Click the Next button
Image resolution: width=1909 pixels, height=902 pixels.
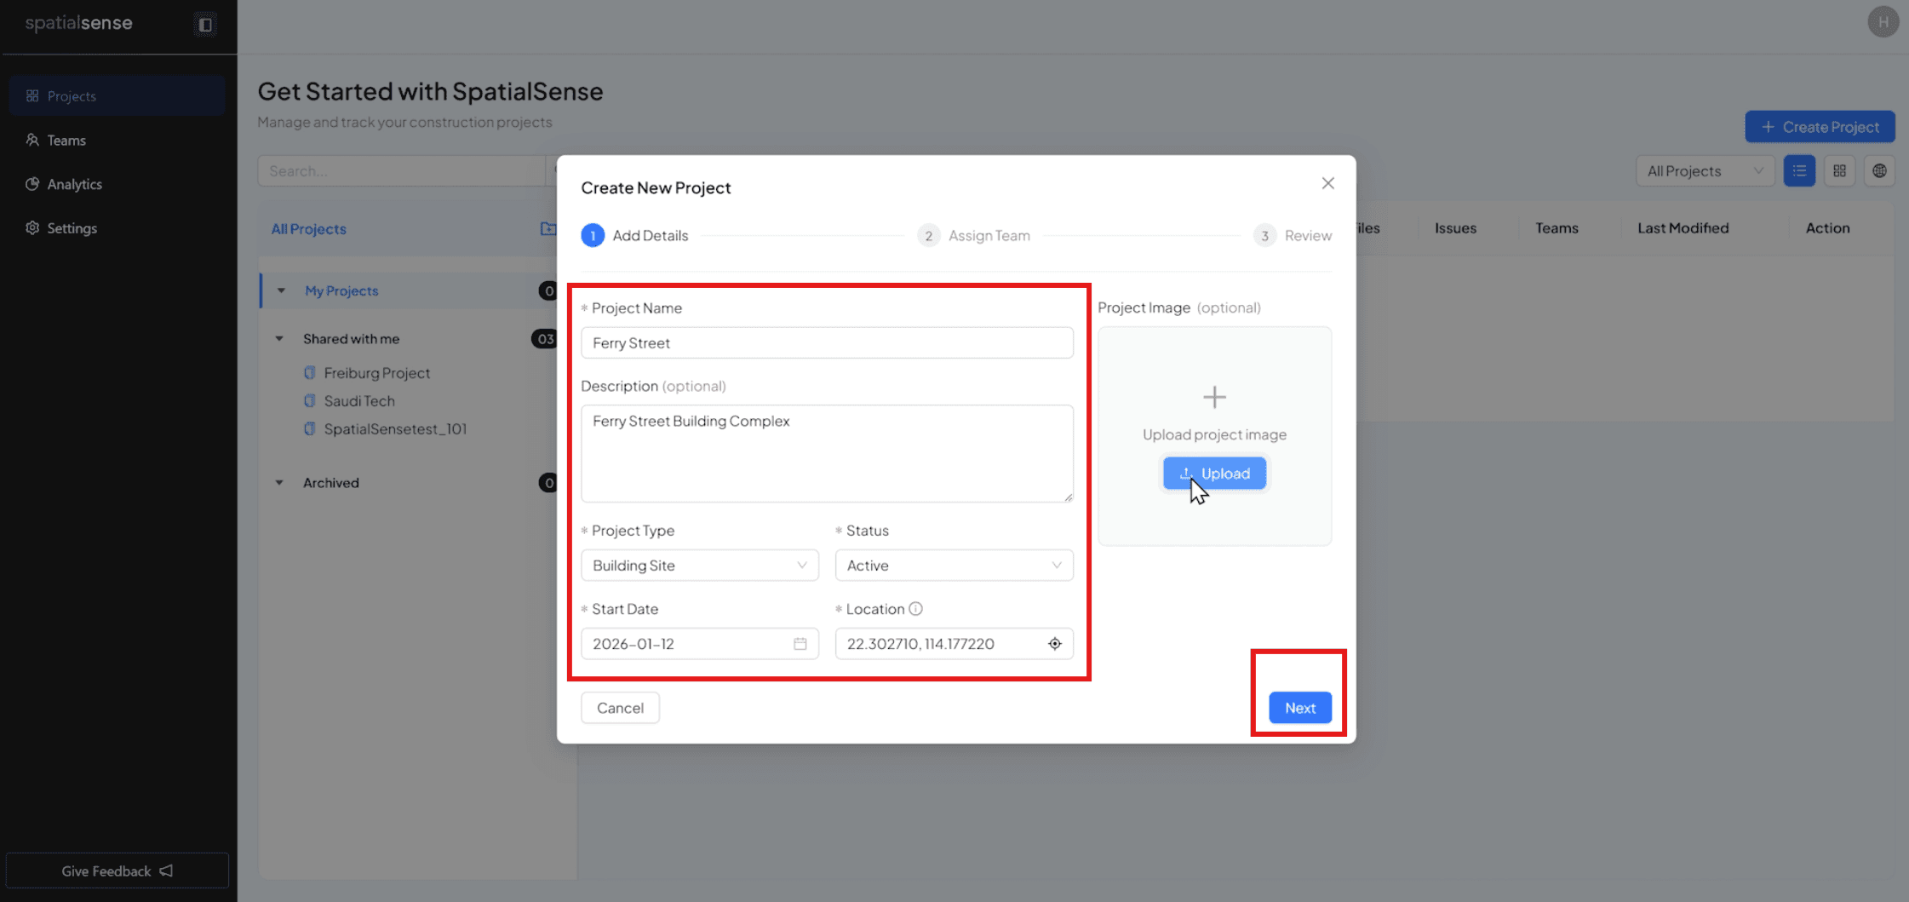(1299, 708)
